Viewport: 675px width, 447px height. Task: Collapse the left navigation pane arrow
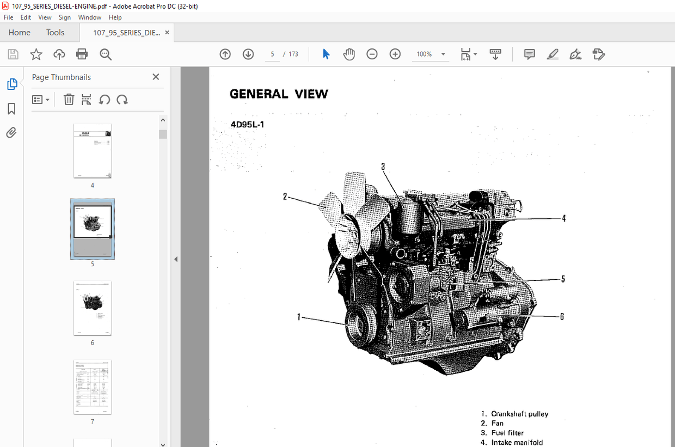click(175, 259)
